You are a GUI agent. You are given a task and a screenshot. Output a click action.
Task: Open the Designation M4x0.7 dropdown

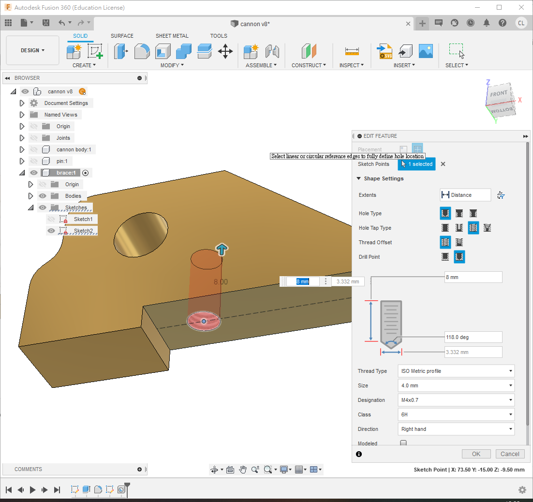456,400
